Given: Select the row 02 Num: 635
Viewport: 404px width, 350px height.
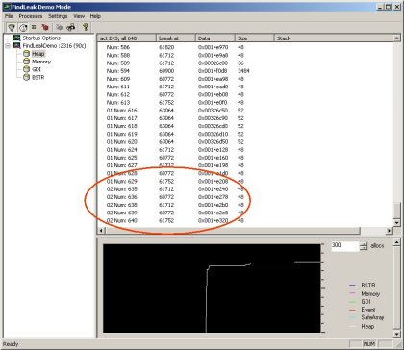Looking at the screenshot, I should (x=245, y=189).
